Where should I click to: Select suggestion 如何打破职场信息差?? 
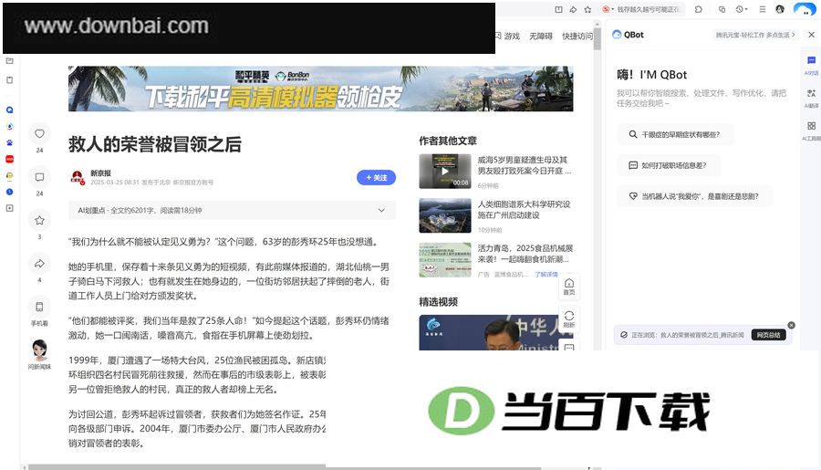point(669,165)
